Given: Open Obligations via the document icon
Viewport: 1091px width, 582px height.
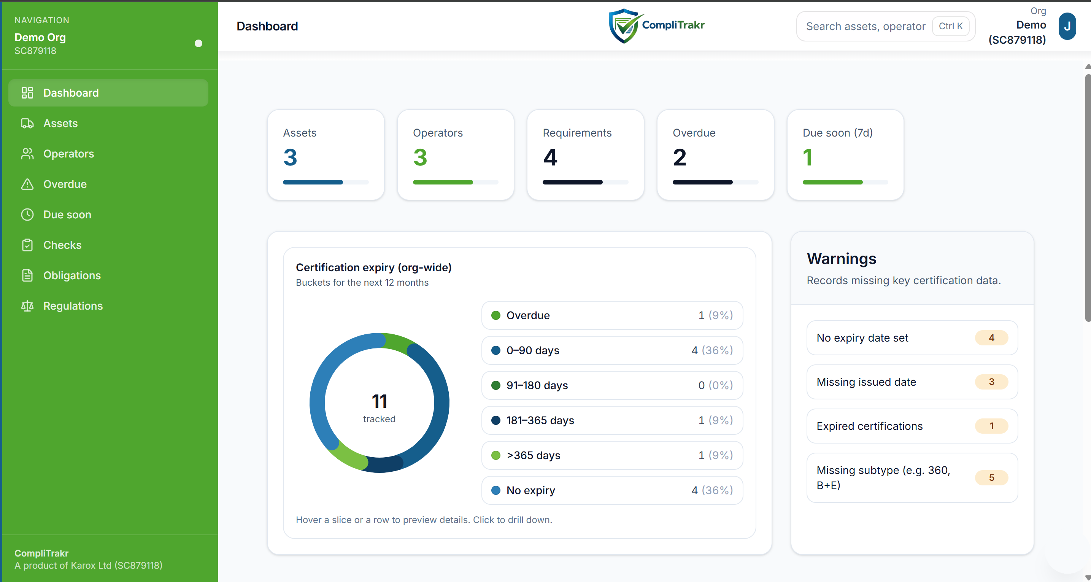Looking at the screenshot, I should [x=27, y=275].
